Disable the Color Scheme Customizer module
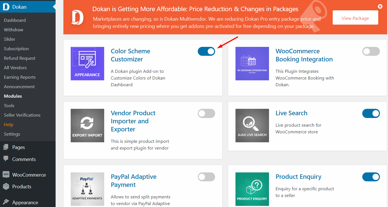Screen dimensions: 388x207 click(x=206, y=51)
